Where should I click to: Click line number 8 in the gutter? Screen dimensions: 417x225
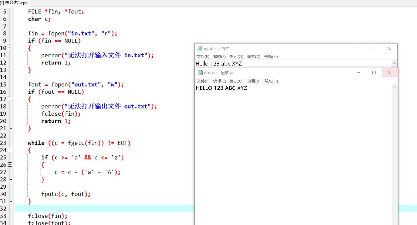5,33
